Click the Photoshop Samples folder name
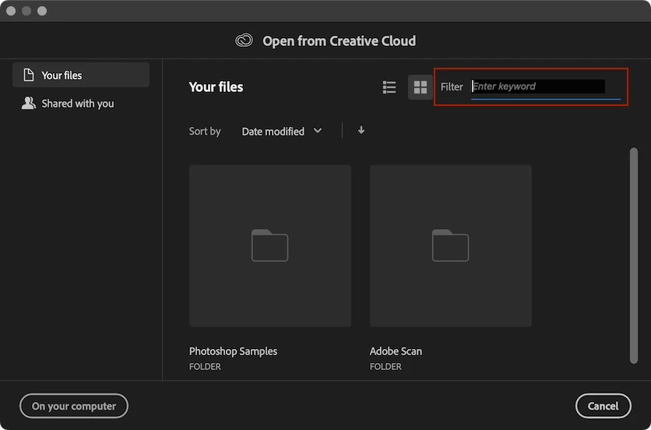651x430 pixels. (x=233, y=351)
